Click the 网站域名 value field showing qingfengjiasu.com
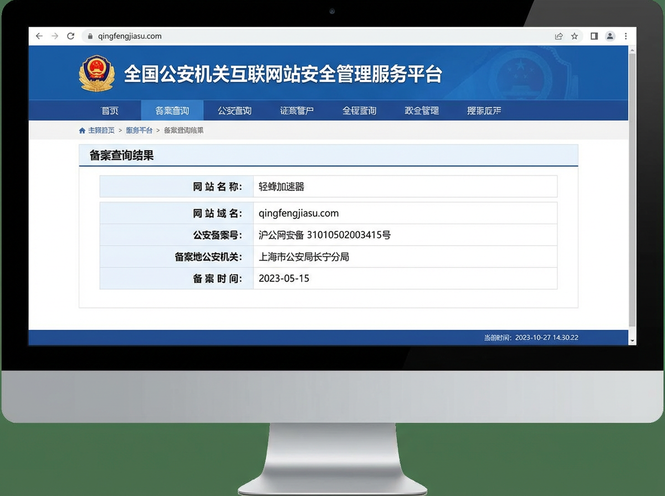Viewport: 665px width, 496px height. pyautogui.click(x=405, y=213)
